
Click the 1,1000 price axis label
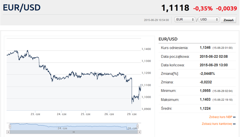(146, 97)
